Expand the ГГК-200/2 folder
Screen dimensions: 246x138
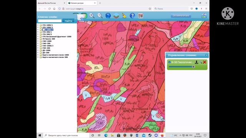click(x=38, y=34)
